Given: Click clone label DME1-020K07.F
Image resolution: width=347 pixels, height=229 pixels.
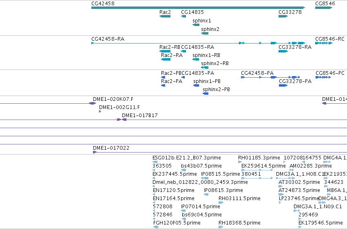Looking at the screenshot, I should (x=113, y=99).
